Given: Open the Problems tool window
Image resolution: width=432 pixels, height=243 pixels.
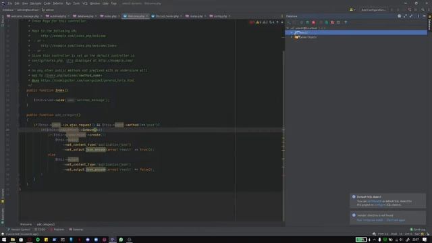Looking at the screenshot, I should (57, 230).
